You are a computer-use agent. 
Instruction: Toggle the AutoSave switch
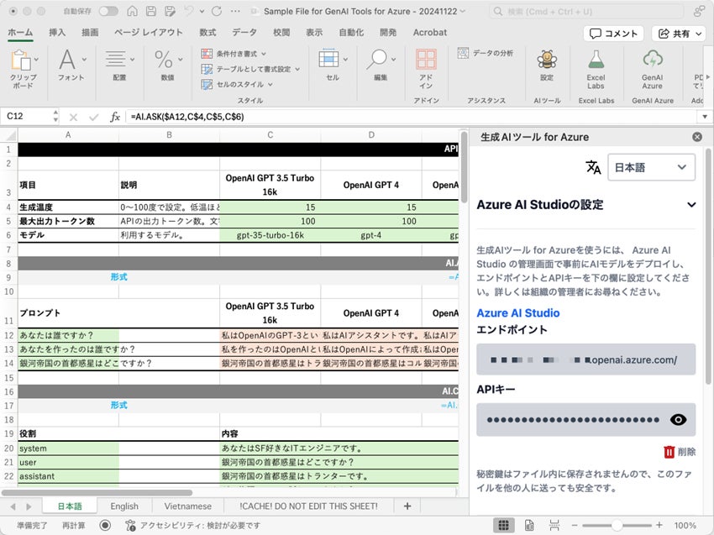point(109,12)
